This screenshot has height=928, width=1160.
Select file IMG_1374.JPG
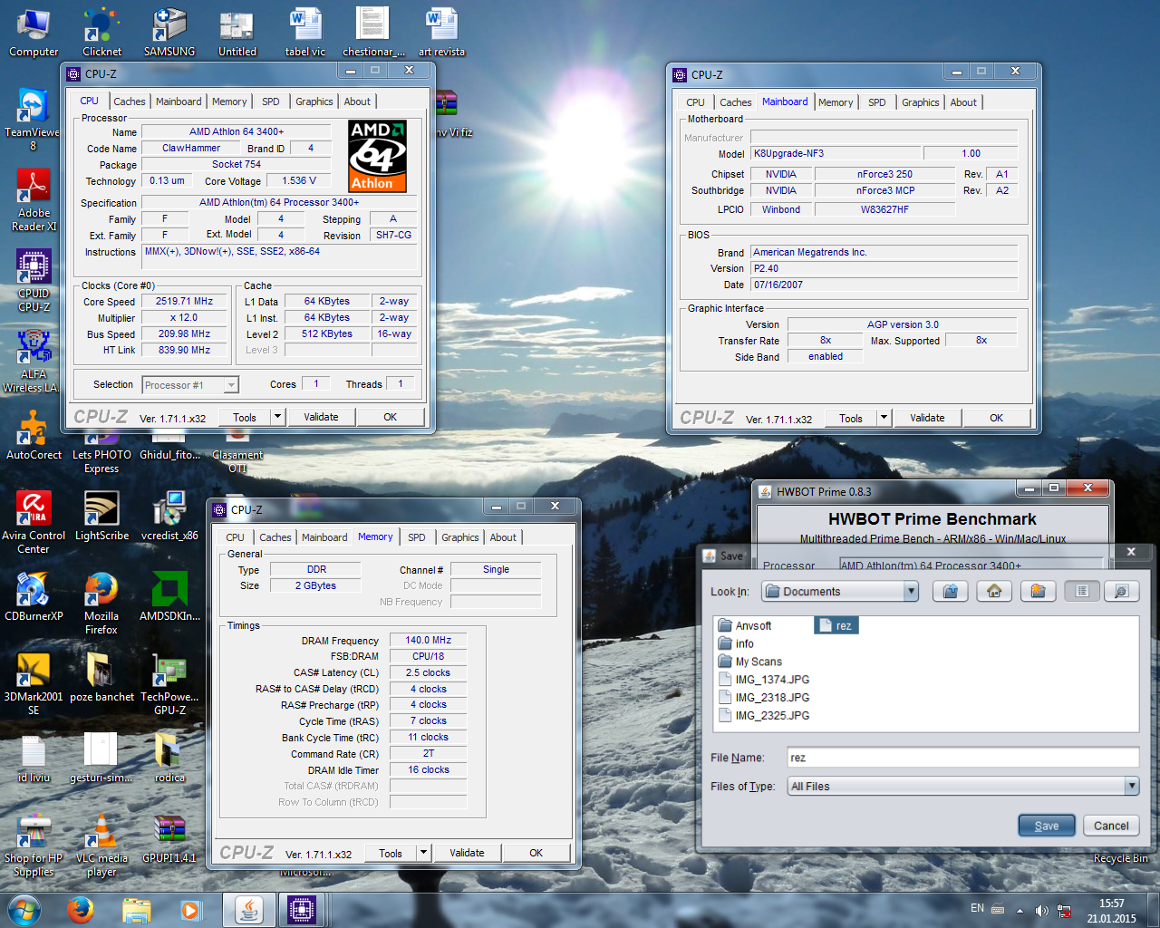(763, 680)
